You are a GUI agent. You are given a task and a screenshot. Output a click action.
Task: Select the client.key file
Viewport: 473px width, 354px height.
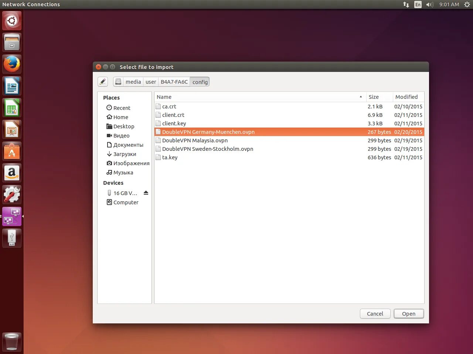click(x=289, y=124)
